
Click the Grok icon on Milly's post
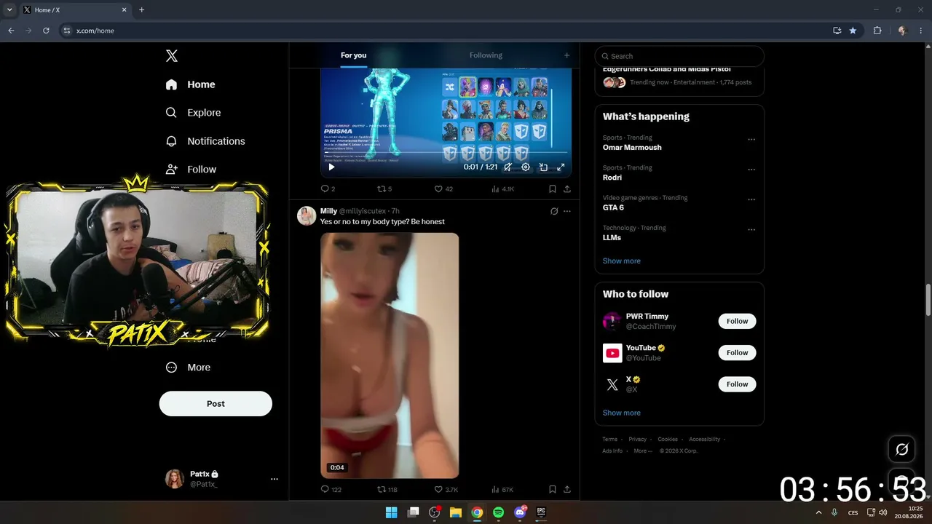[x=554, y=211]
